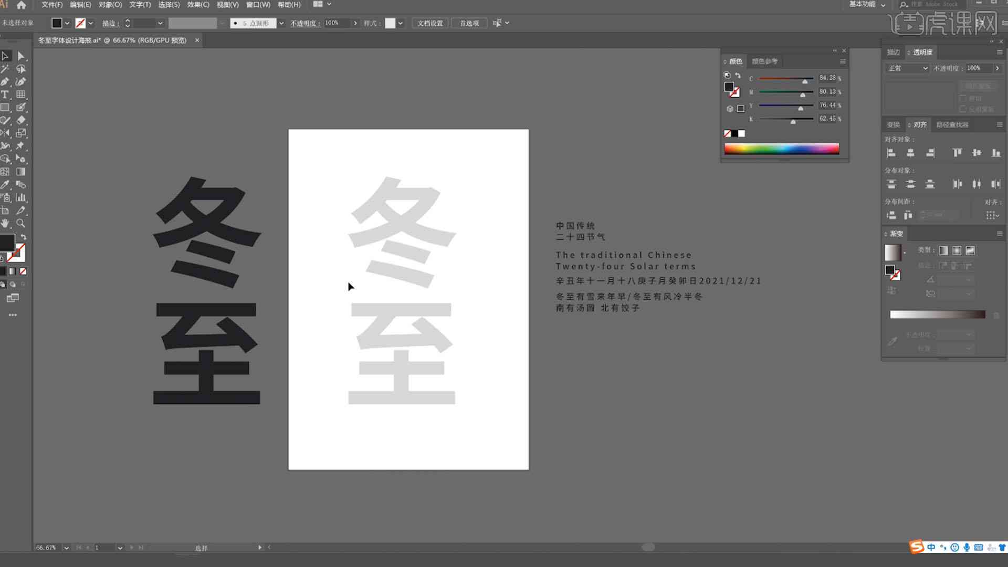Select the Selection tool arrow
The width and height of the screenshot is (1008, 567).
[x=5, y=56]
